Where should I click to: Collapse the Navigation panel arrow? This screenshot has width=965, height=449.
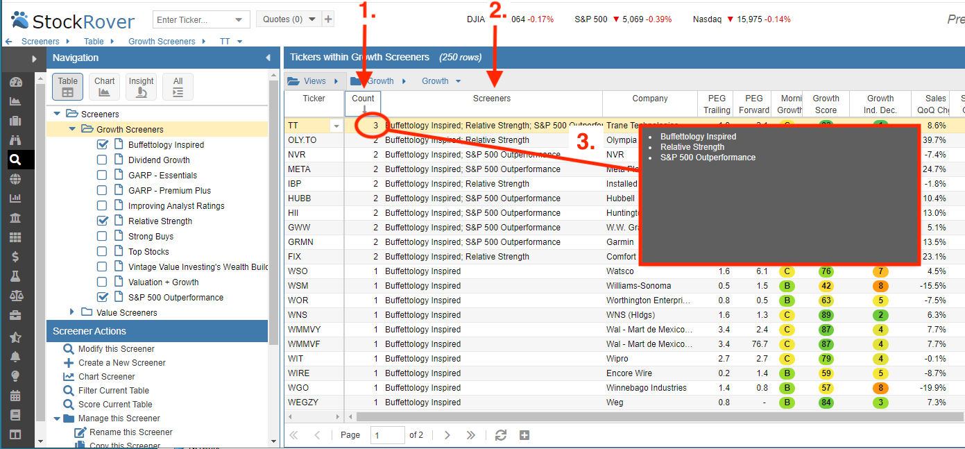pos(268,58)
